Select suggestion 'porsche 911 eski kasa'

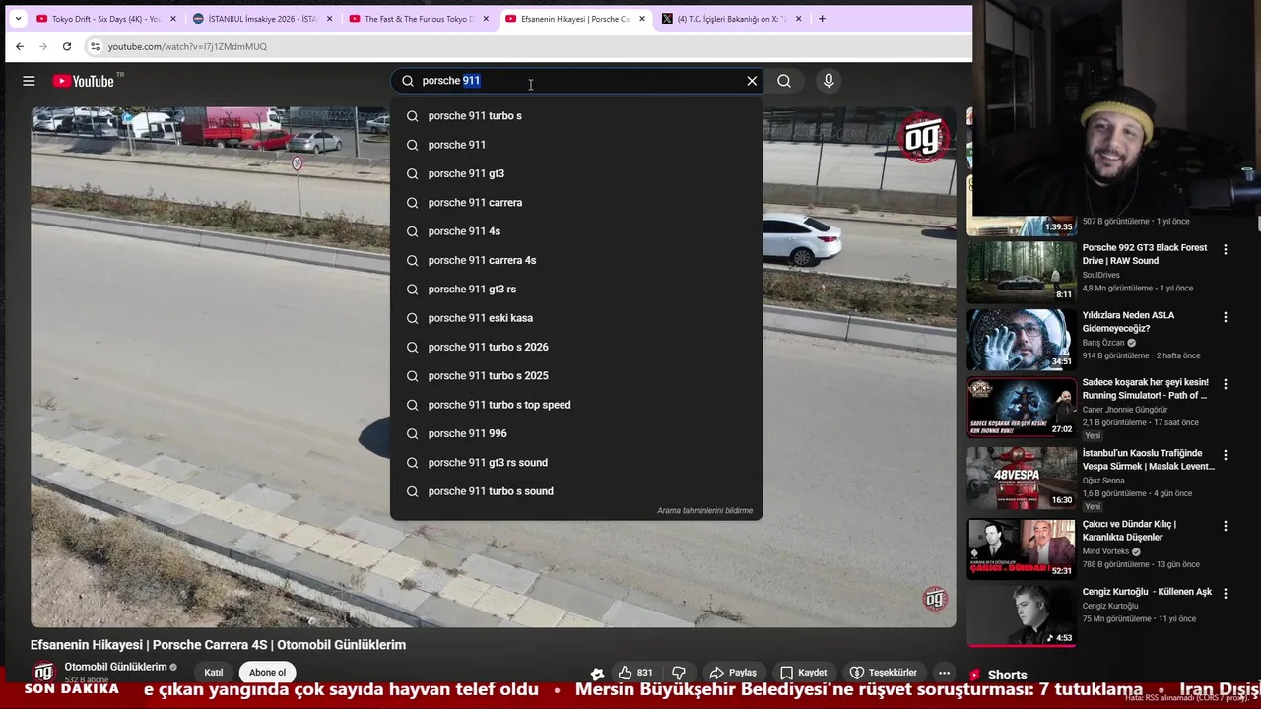pos(576,318)
